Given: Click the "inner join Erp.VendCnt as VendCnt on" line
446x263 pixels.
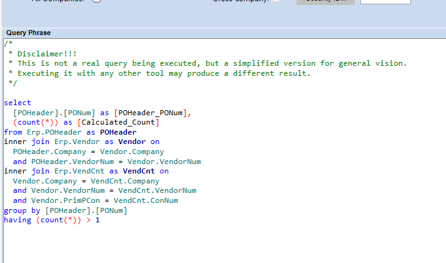Looking at the screenshot, I should (x=86, y=171).
